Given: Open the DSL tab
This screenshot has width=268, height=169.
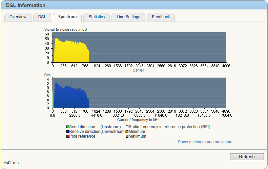Looking at the screenshot, I should pyautogui.click(x=42, y=17).
